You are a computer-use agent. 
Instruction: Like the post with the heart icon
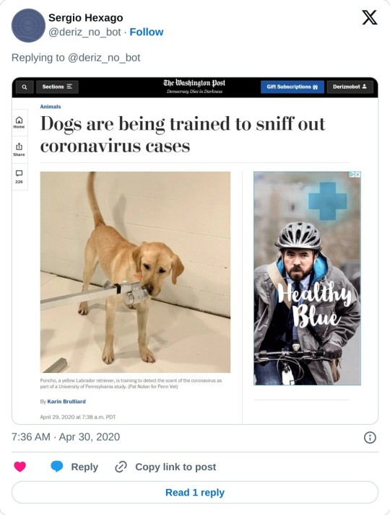(19, 467)
